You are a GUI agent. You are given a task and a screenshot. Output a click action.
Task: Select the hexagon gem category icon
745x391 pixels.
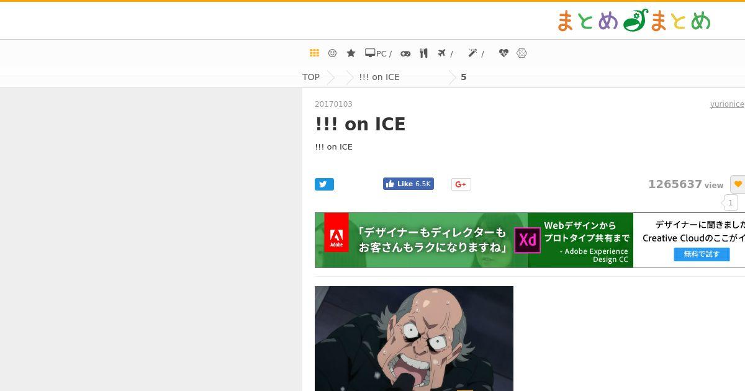click(x=521, y=53)
